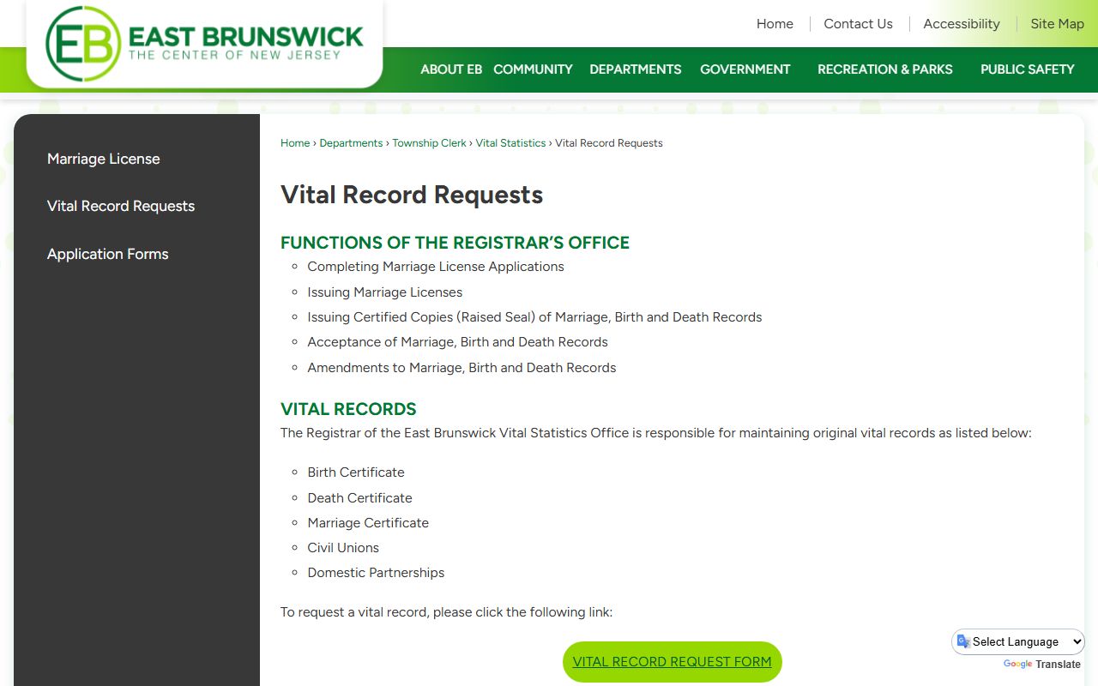Click the East Brunswick EB logo
Screen dimensions: 1098x686
[204, 43]
